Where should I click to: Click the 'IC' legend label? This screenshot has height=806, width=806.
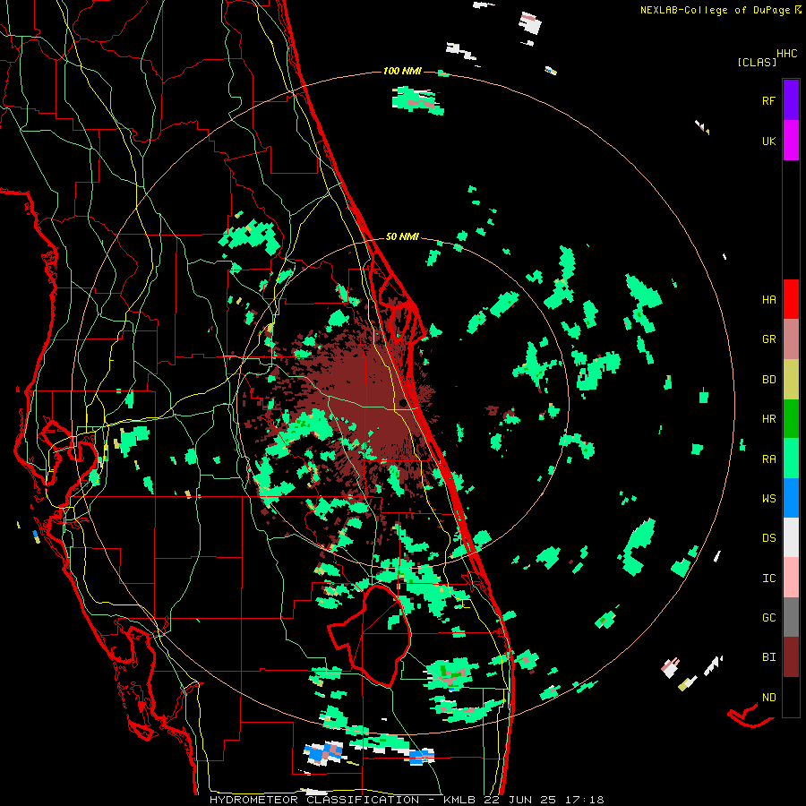pos(768,579)
